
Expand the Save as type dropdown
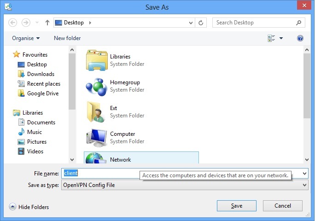304,185
